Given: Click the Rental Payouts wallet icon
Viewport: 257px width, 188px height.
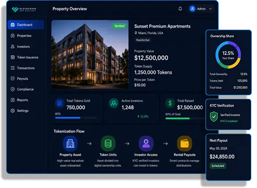Looking at the screenshot, I should point(185,144).
